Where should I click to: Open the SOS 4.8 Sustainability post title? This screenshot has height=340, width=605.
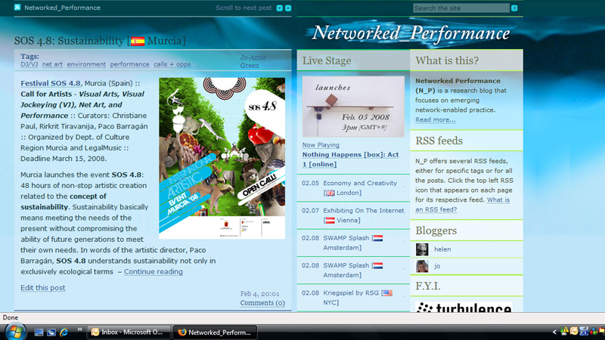coord(100,41)
